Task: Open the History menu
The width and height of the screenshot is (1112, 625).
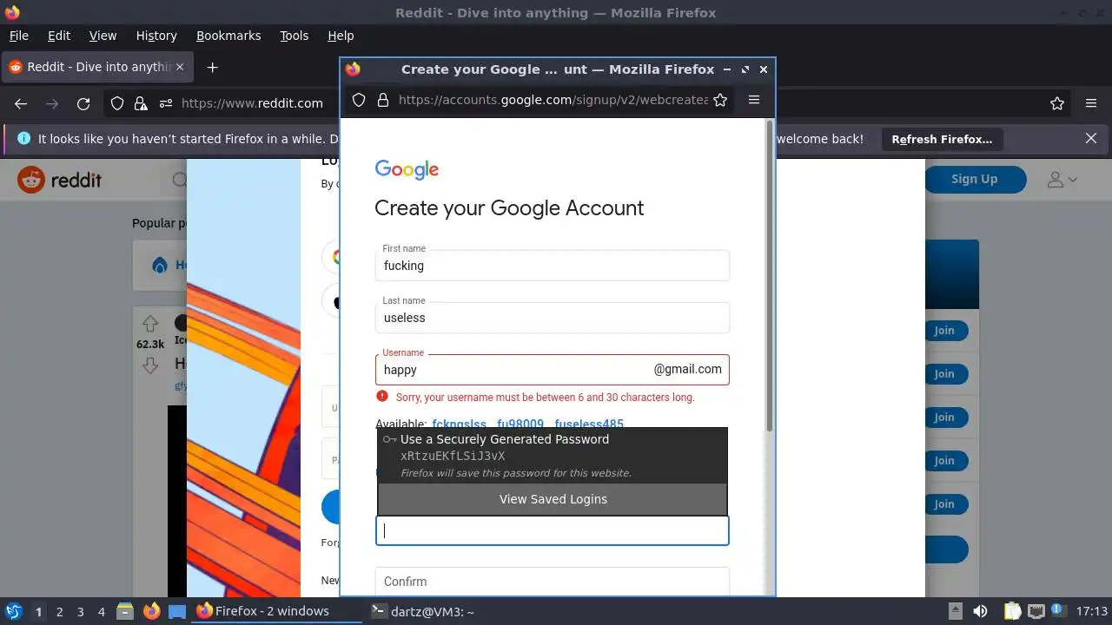Action: tap(156, 36)
